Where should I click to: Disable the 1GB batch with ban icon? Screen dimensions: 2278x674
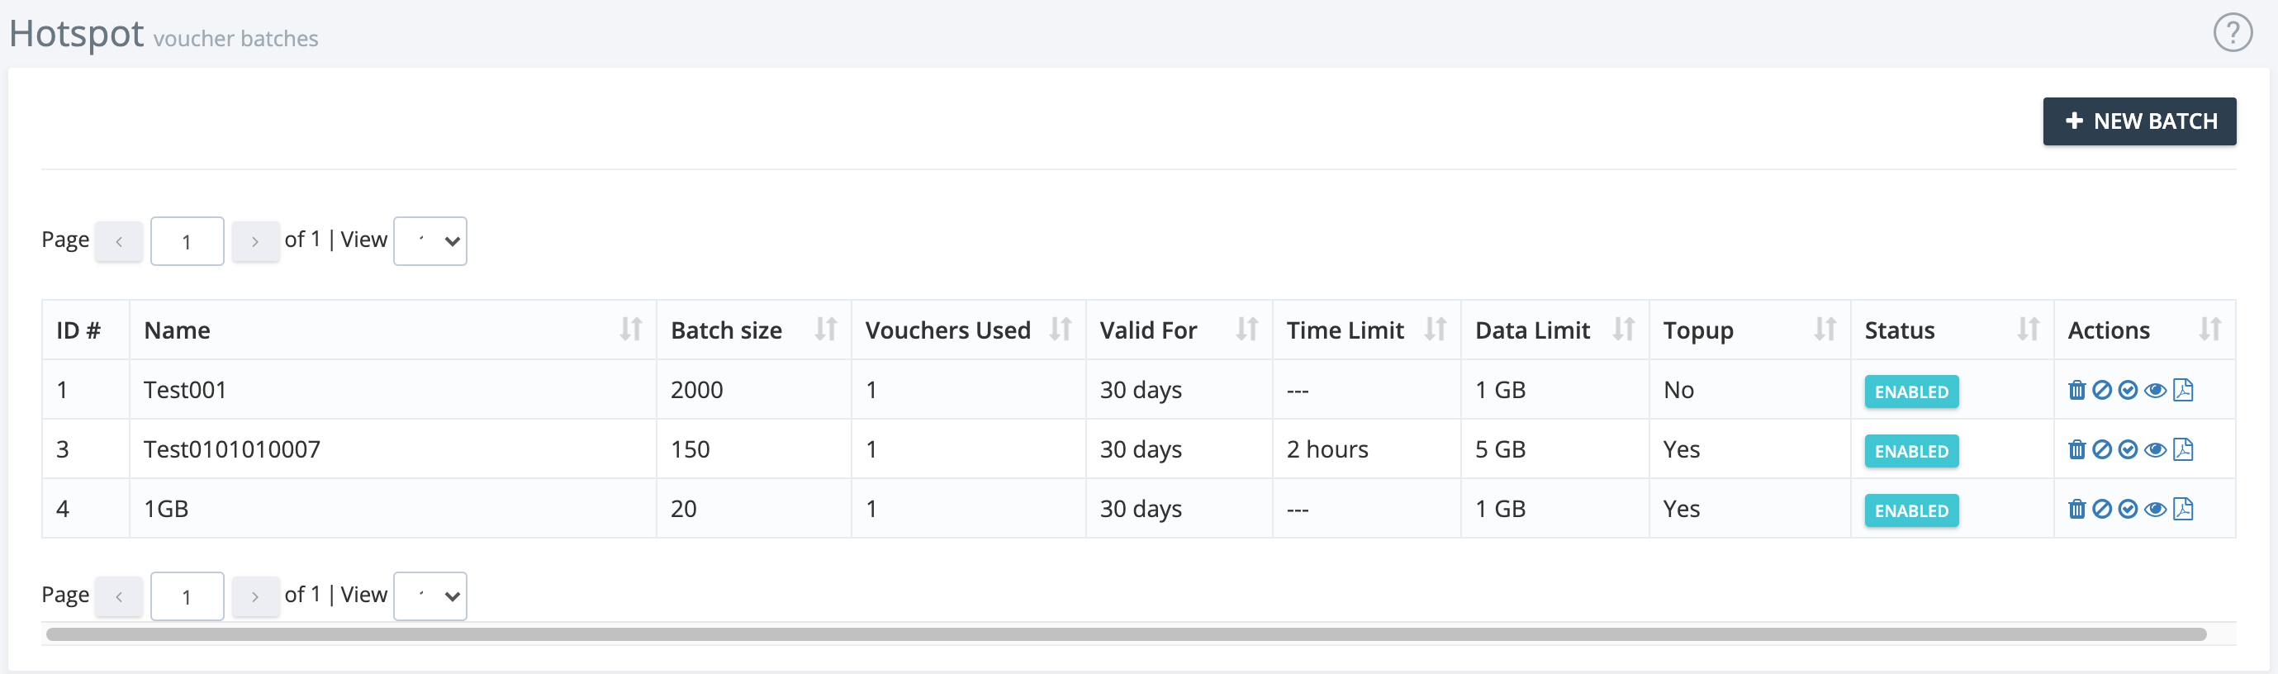point(2102,509)
